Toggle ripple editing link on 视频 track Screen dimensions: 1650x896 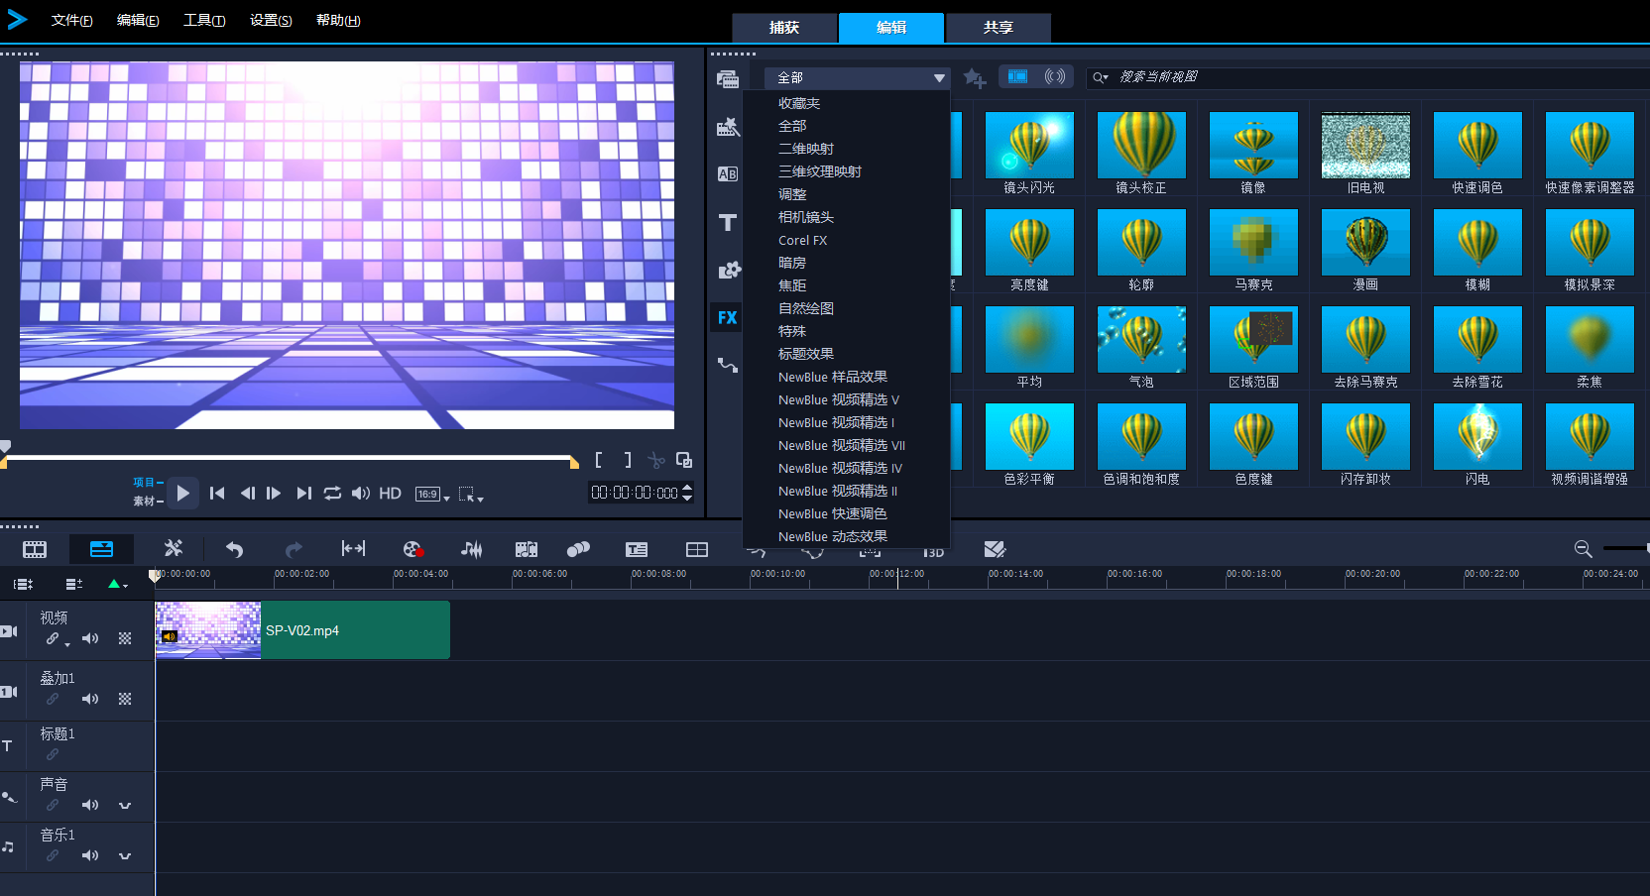[x=53, y=639]
